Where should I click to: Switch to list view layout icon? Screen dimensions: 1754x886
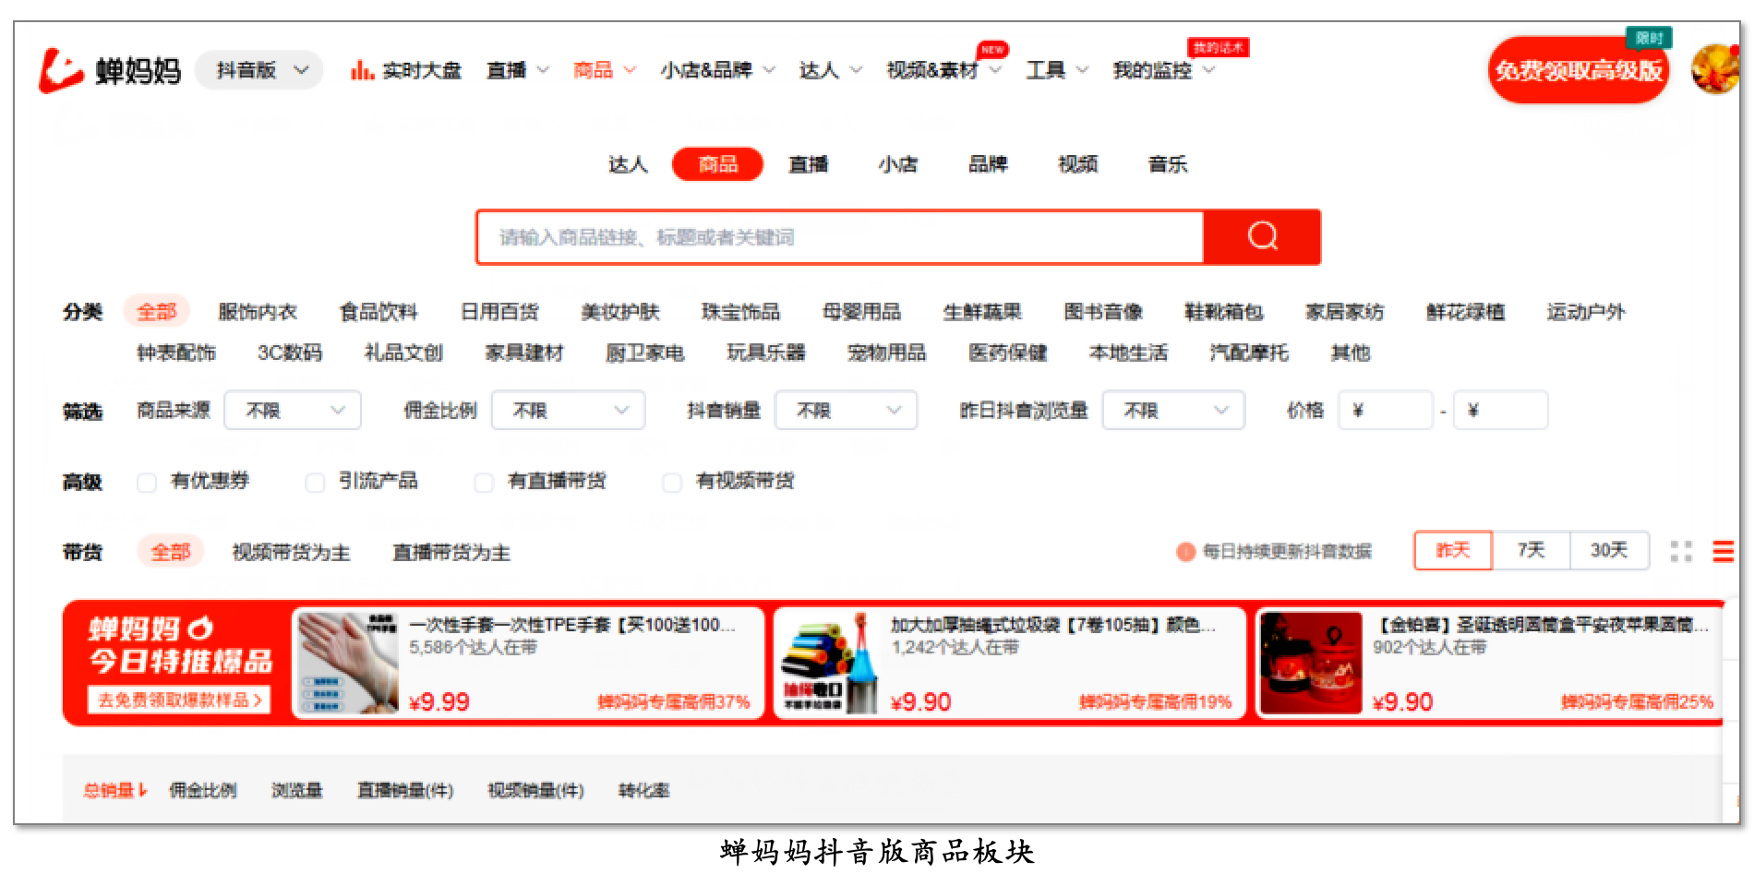tap(1723, 551)
